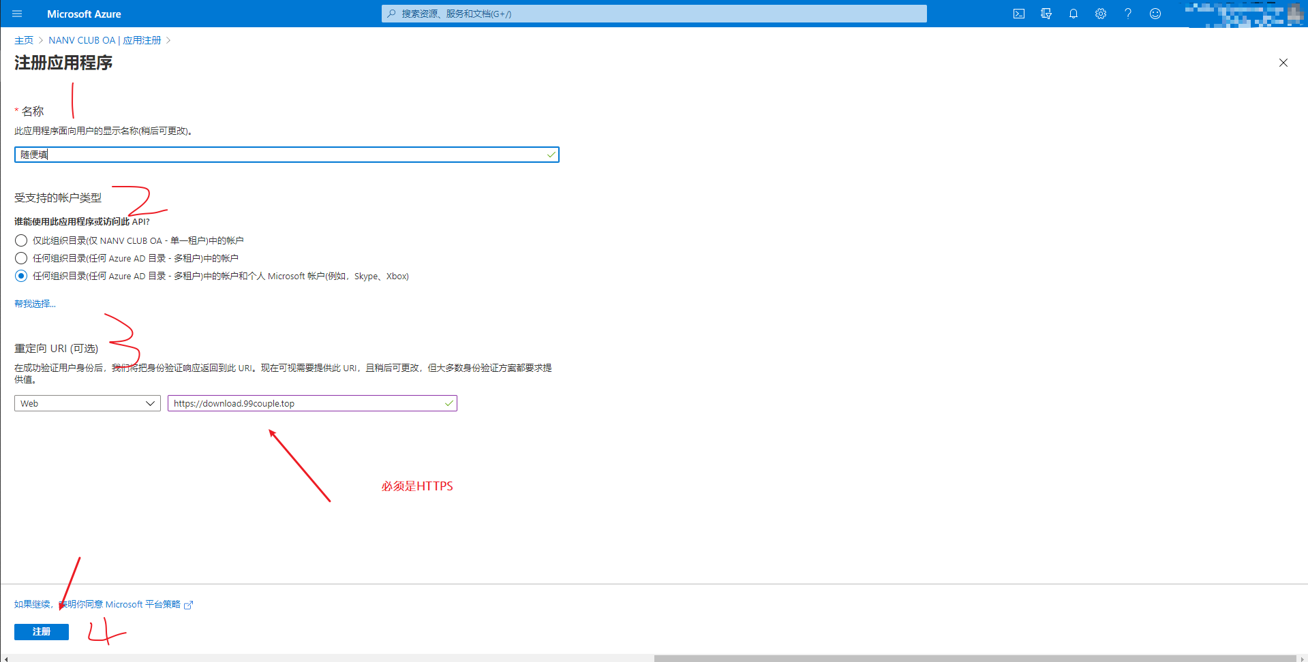Click the 注册 register button
This screenshot has width=1308, height=662.
click(42, 632)
